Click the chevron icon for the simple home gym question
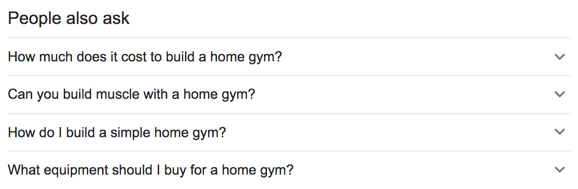Screen dimensions: 578x189 [x=559, y=131]
